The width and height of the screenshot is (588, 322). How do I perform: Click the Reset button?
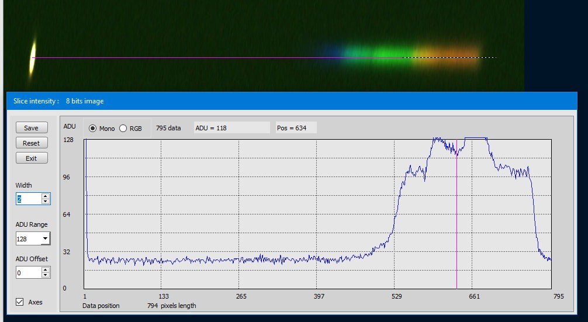click(x=32, y=143)
